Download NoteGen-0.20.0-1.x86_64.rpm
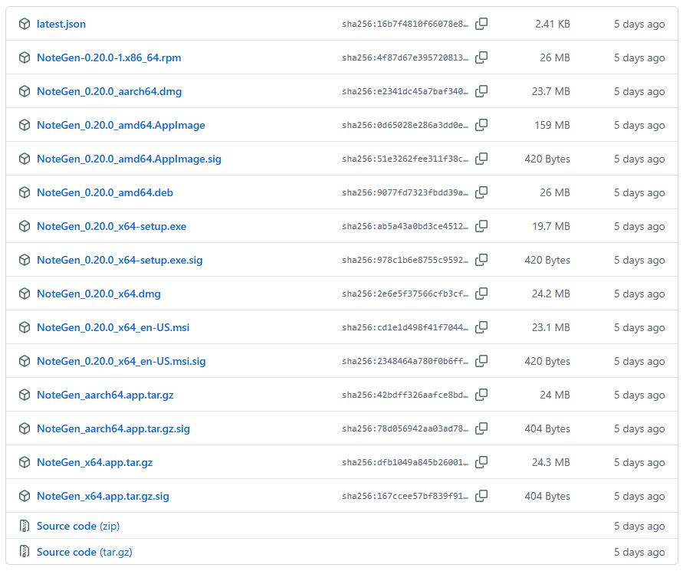683x571 pixels. pos(109,57)
